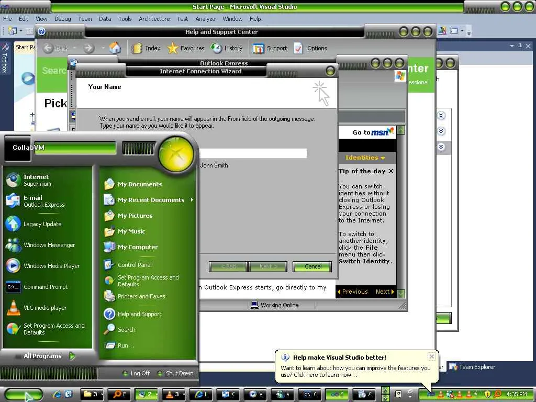
Task: Open VLC windows group on taskbar
Action: point(174,394)
